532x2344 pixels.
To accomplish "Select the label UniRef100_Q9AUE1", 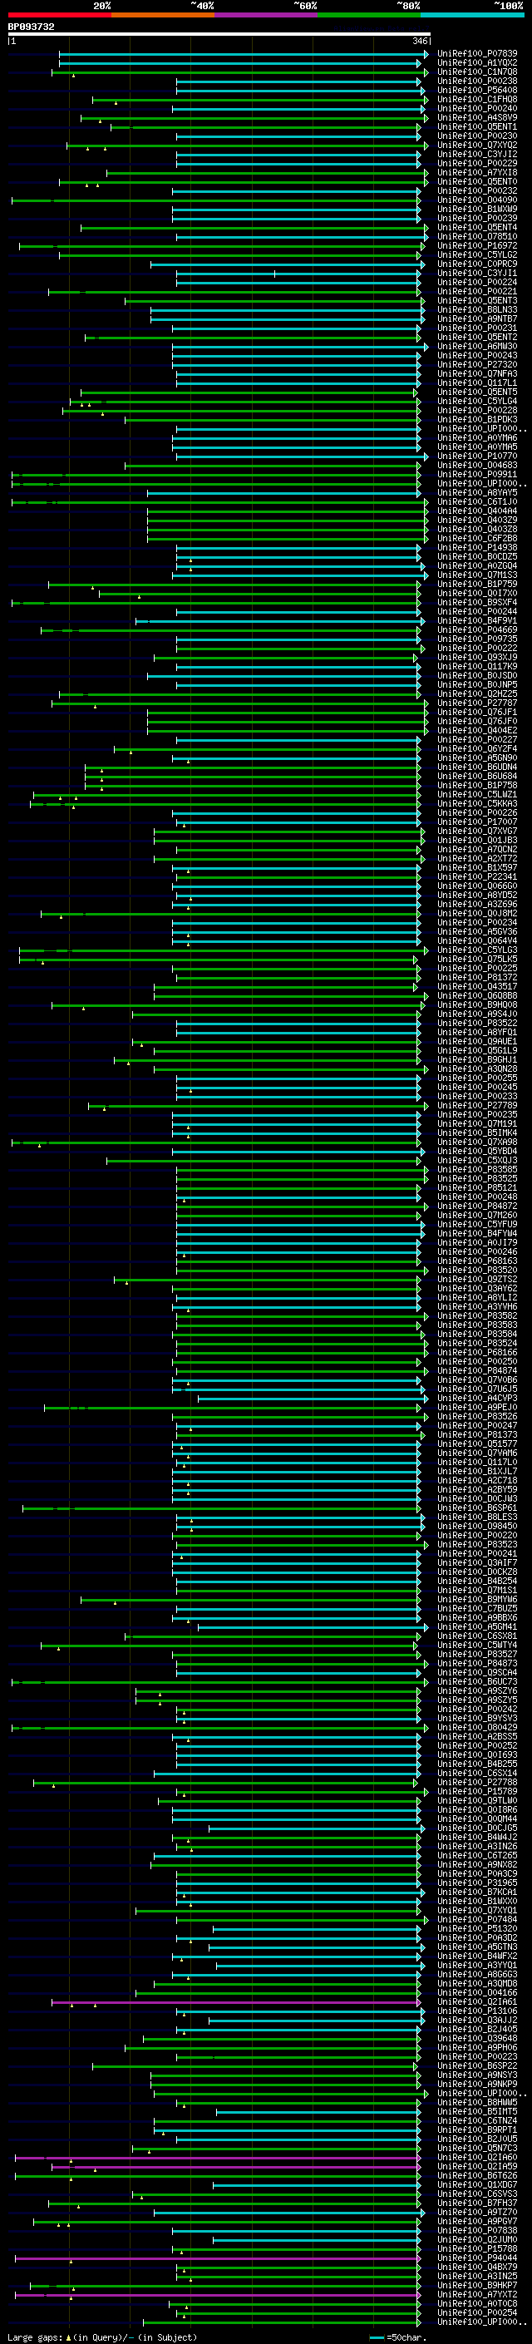I will coord(477,1041).
